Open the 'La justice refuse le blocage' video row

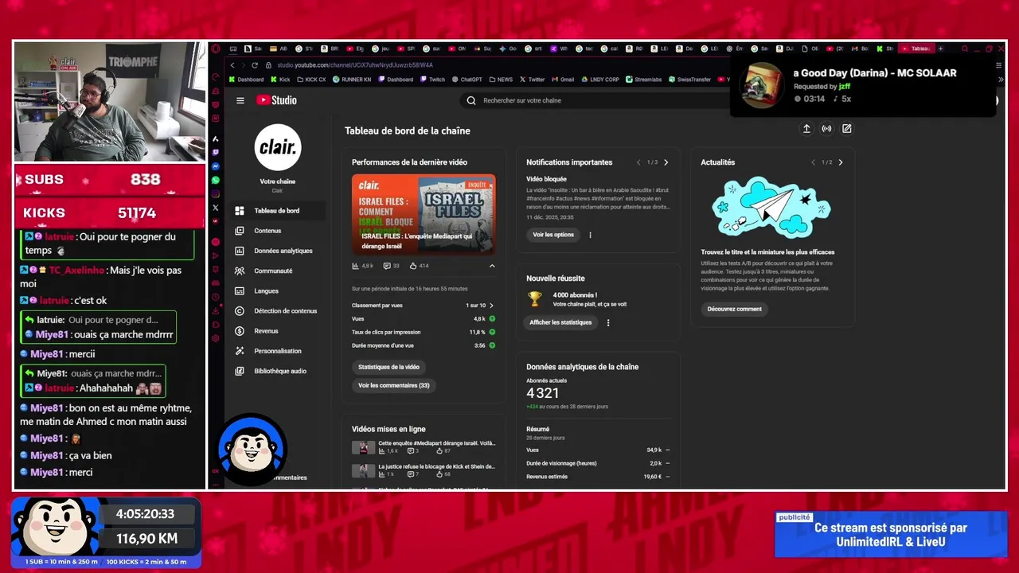point(424,470)
